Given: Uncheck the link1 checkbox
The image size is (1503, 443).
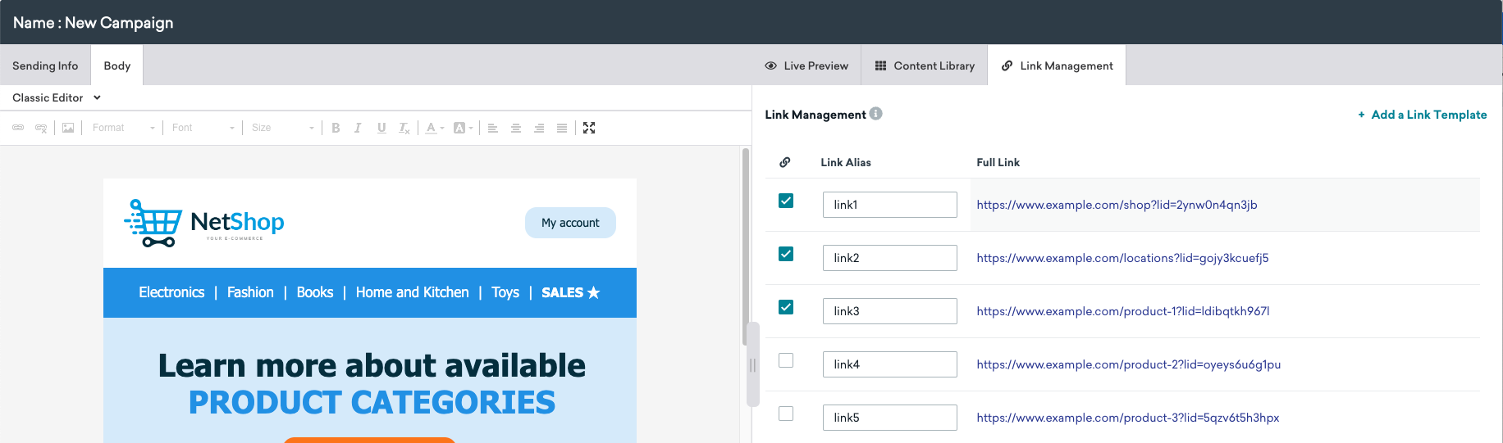Looking at the screenshot, I should click(x=786, y=201).
